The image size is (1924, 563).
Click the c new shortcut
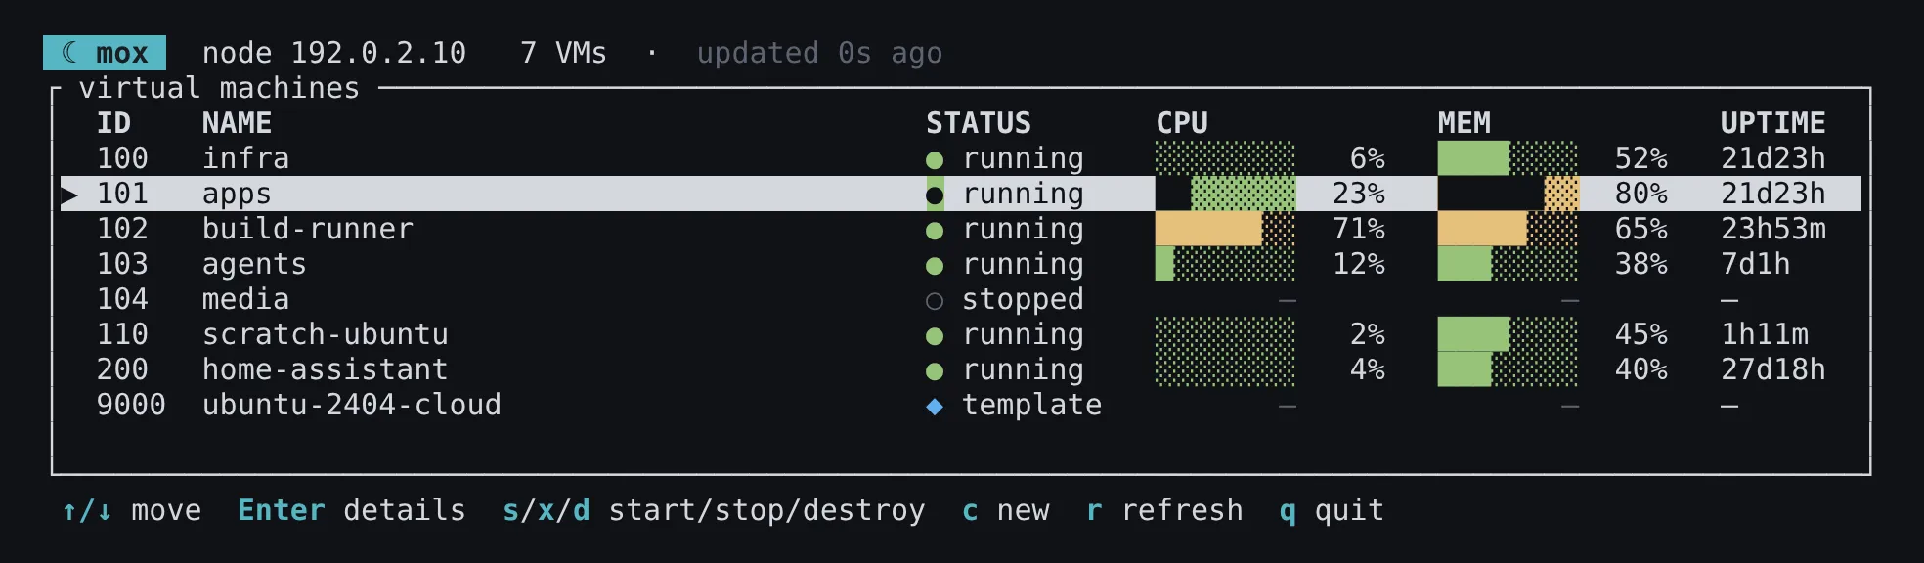coord(1006,510)
